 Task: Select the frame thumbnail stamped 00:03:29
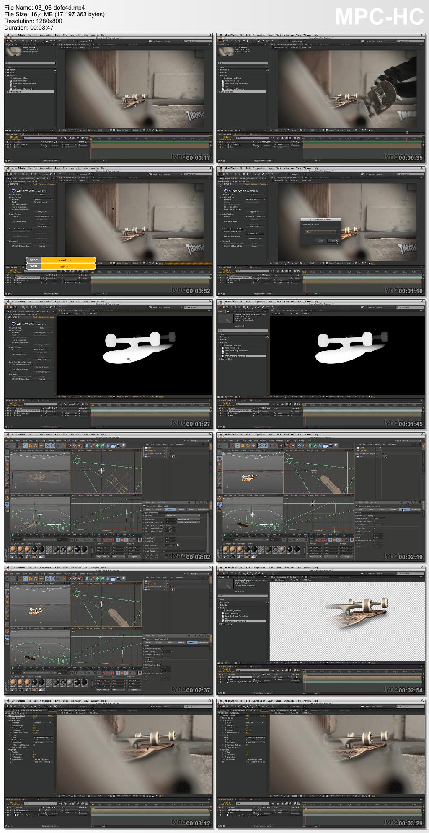click(x=321, y=763)
